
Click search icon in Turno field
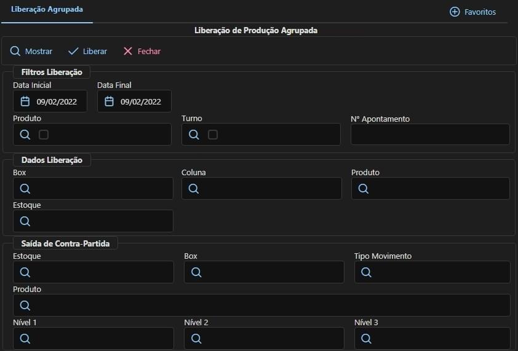coord(194,135)
